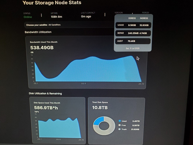Click the Online status indicator

pyautogui.click(x=28, y=17)
